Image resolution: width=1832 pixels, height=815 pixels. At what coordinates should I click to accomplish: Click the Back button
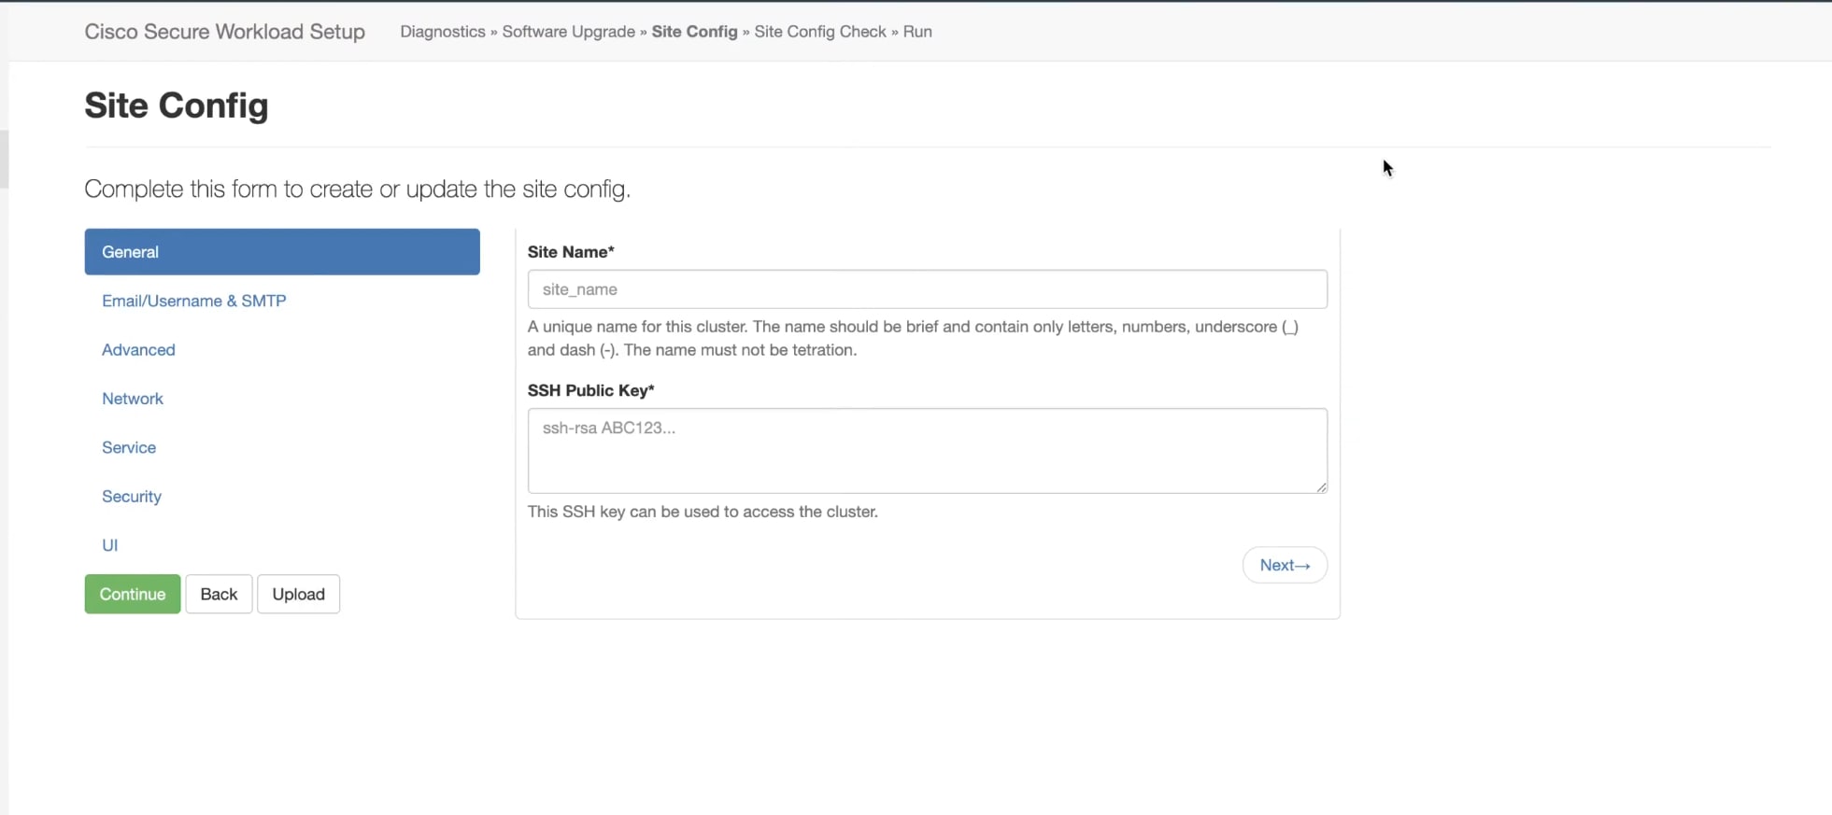219,595
